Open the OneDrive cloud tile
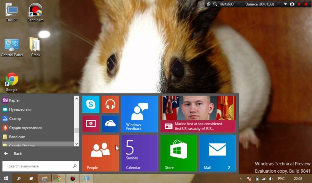Screen dimensions: 312x183 point(110,123)
